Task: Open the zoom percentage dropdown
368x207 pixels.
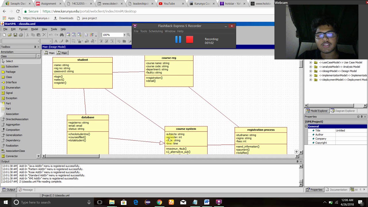Action: (x=124, y=35)
